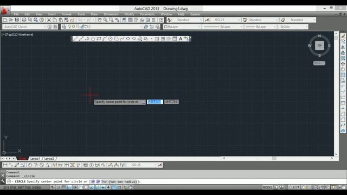Select the Angular dimension tool
347x195 pixels.
47,165
